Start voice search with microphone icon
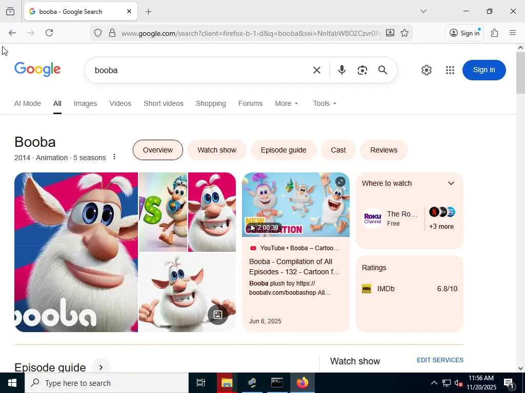Viewport: 525px width, 393px height. (x=342, y=70)
